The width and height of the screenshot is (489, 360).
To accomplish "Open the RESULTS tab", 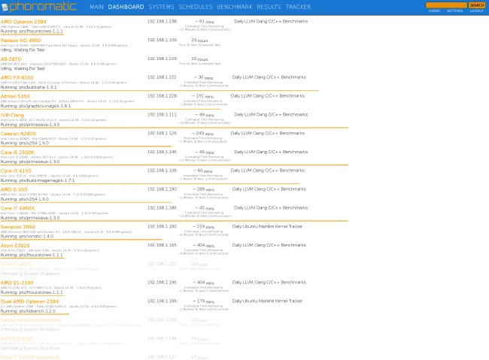I will pos(269,7).
